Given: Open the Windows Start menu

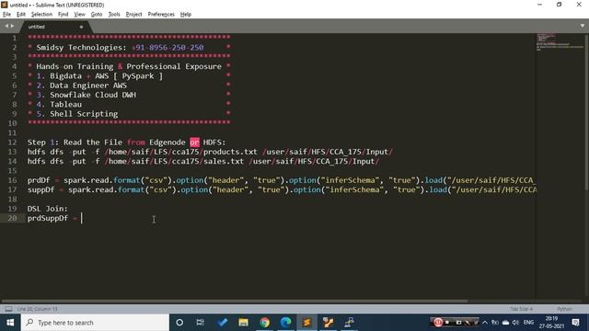Looking at the screenshot, I should point(10,323).
